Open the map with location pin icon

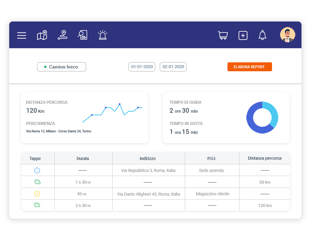point(42,35)
